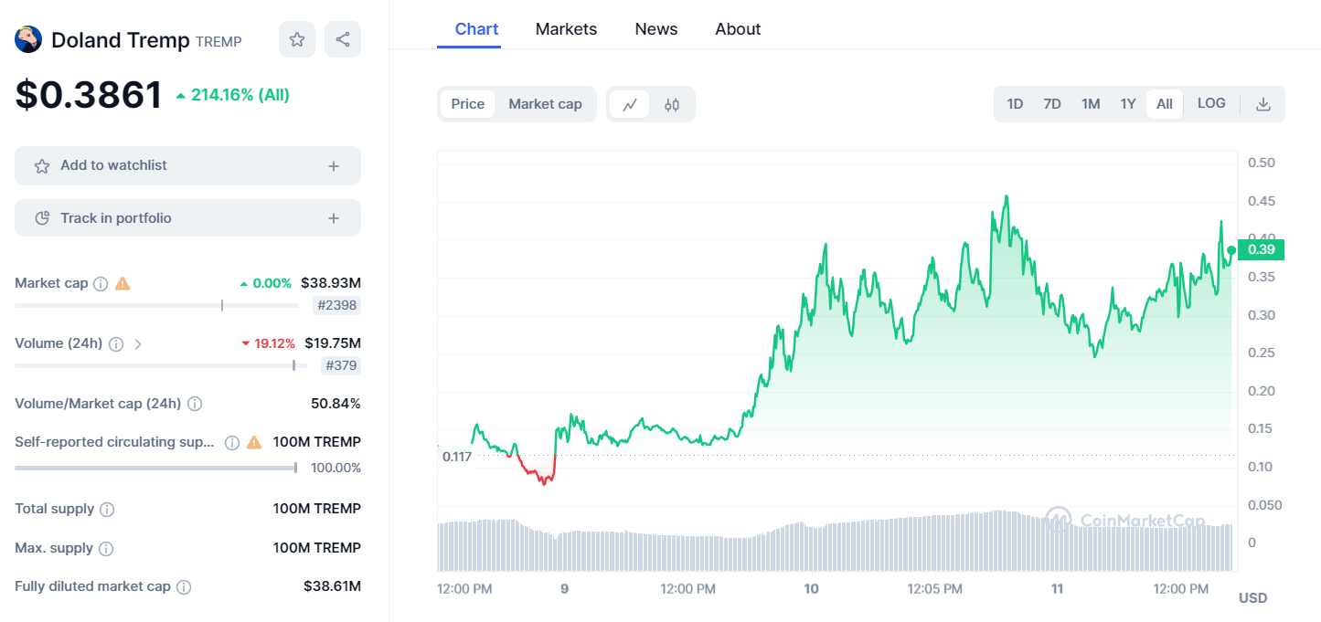Screen dimensions: 1321x622
Task: Select the line chart view icon
Action: click(630, 104)
